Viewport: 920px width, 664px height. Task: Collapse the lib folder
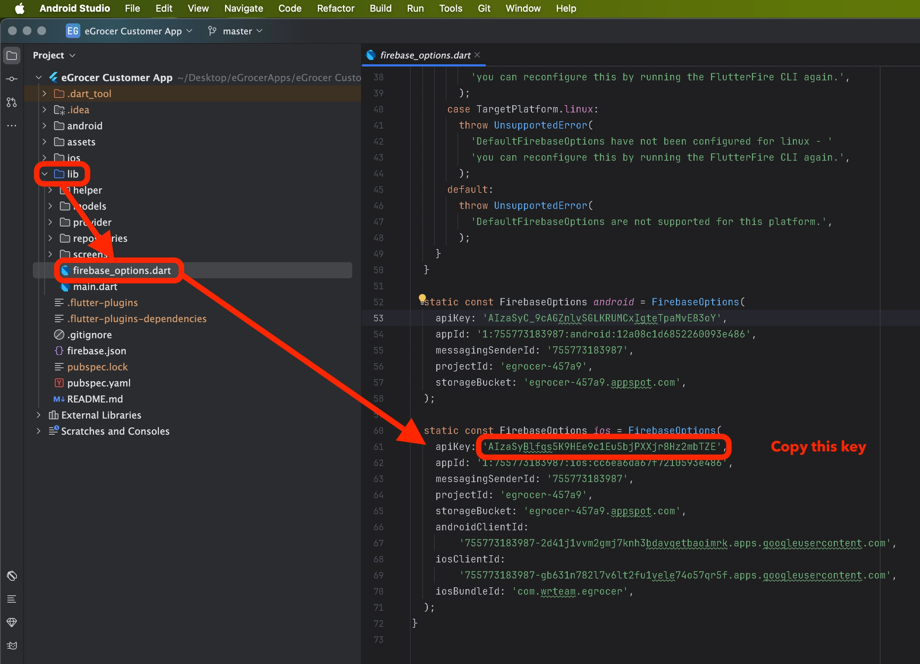[x=44, y=174]
